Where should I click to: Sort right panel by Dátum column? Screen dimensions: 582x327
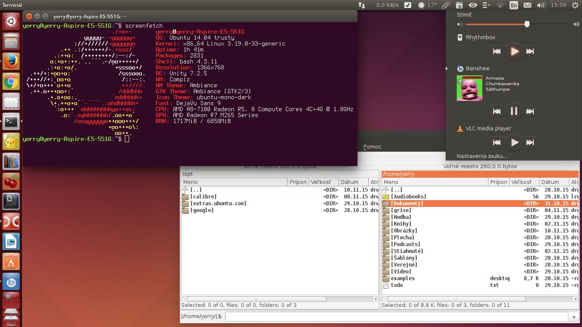pos(555,182)
